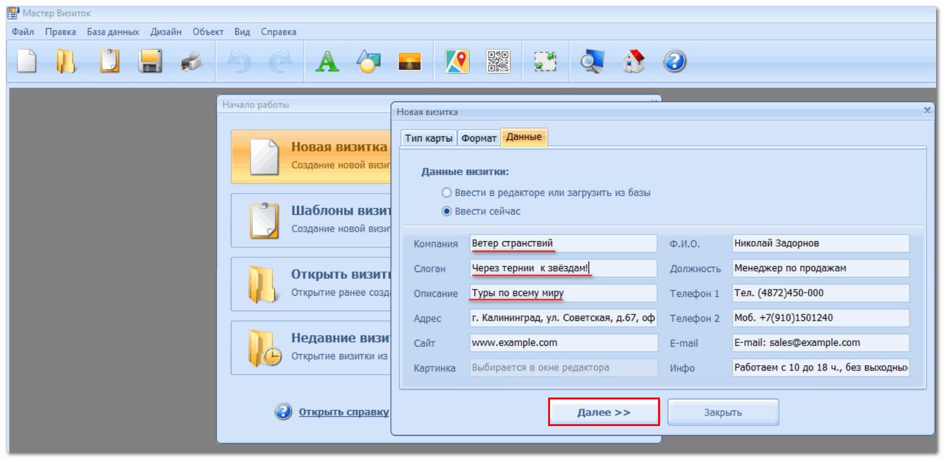This screenshot has height=459, width=943.
Task: Click the Инфо field 'Работаем с 10 до 18 ч.'
Action: [821, 368]
